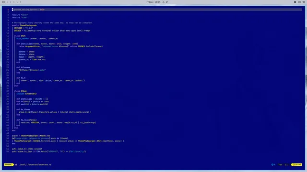307x172 pixels.
Task: Click the NORMAL mode indicator in statusline
Action: [x=9, y=164]
